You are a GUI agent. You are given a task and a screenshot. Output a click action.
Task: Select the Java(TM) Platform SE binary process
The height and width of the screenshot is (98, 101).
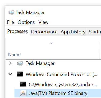coord(58,93)
